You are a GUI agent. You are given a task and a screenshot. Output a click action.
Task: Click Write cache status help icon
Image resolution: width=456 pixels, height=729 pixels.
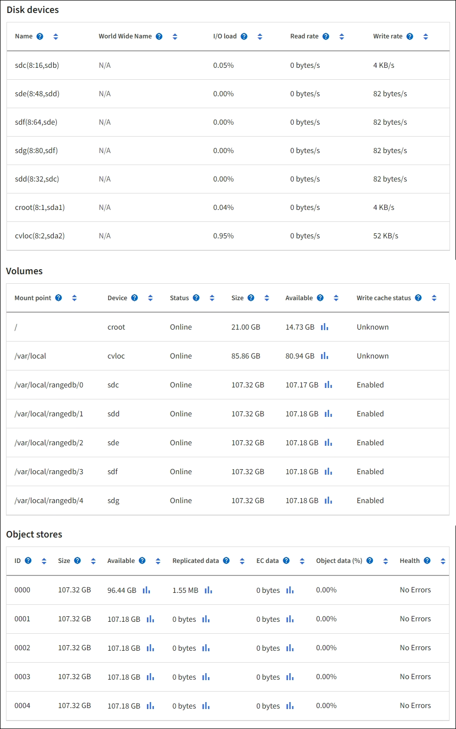tap(418, 298)
